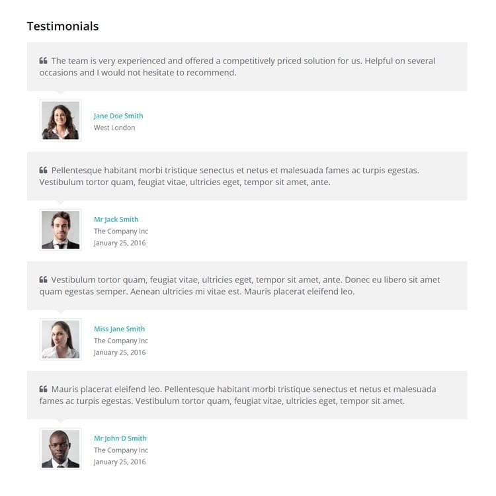
Task: Follow the Miss Jane Smith name link
Action: [x=119, y=329]
